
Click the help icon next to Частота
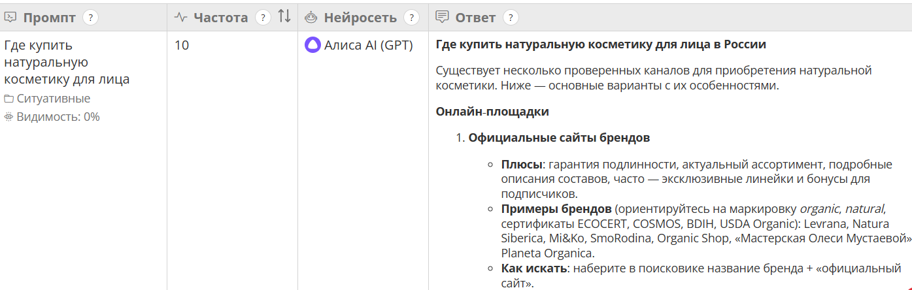pyautogui.click(x=263, y=18)
